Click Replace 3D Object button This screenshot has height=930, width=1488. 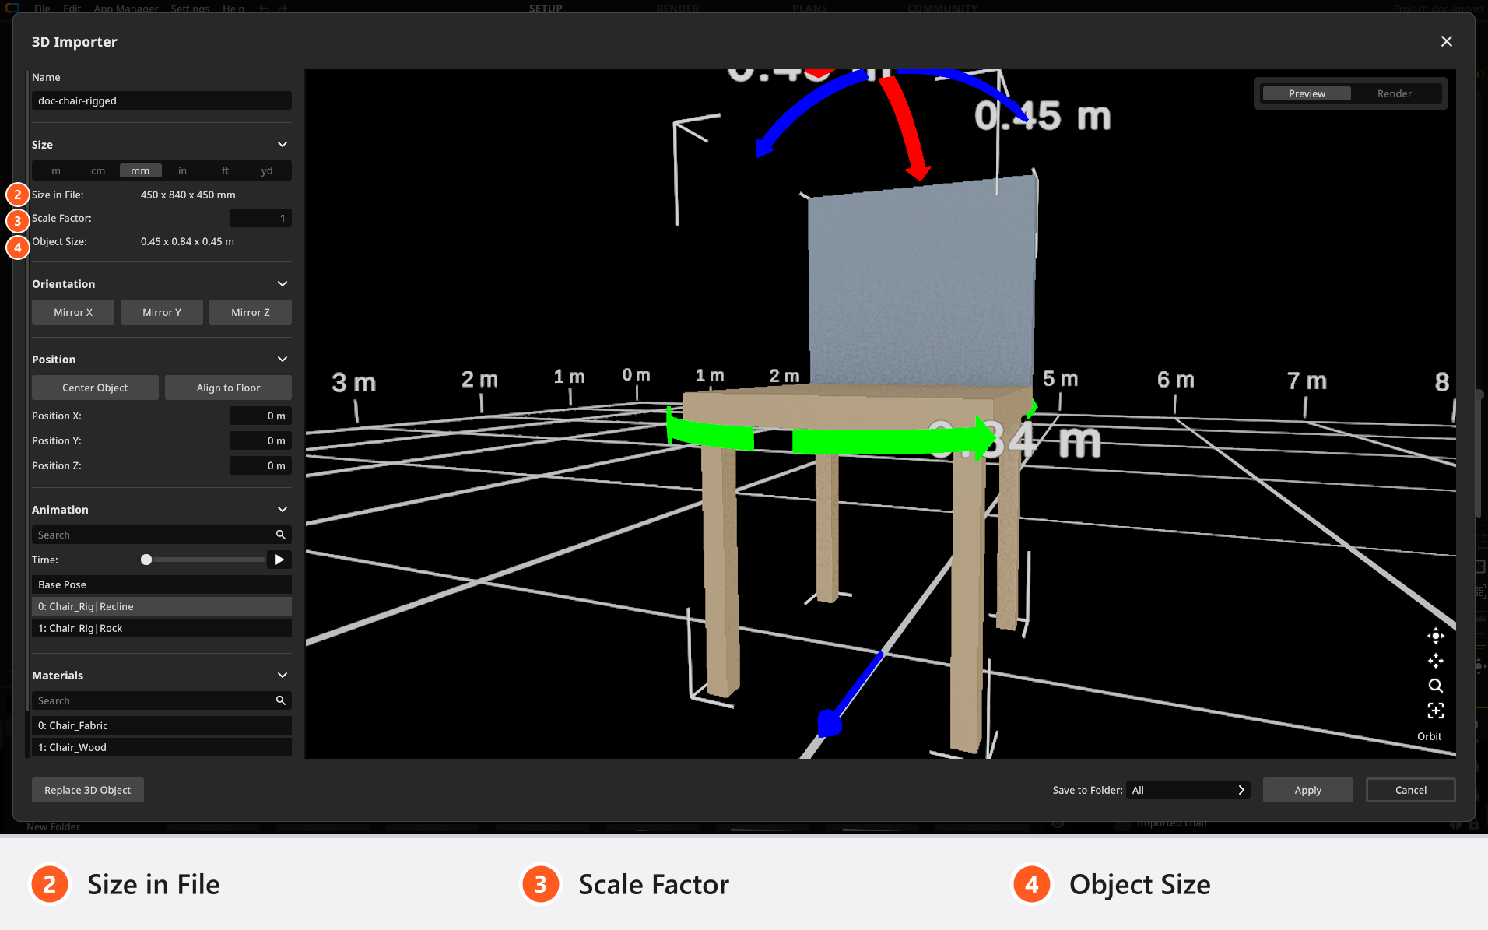coord(88,790)
